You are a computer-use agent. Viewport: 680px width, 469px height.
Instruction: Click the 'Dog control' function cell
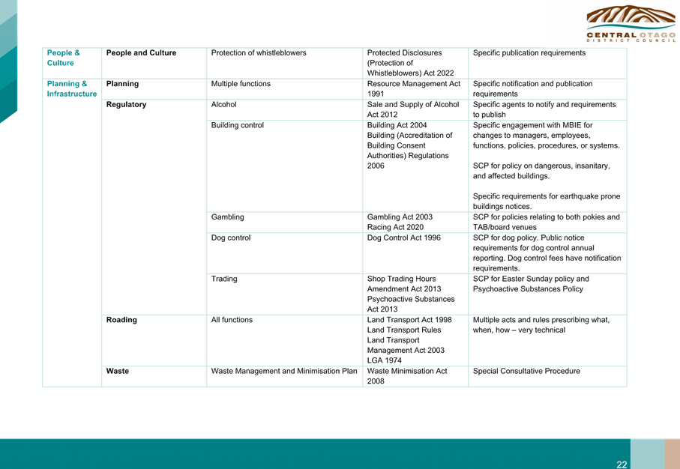tap(284, 253)
